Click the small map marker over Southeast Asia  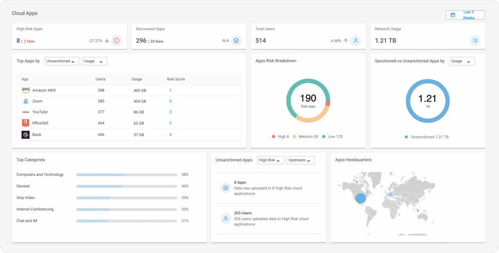417,210
